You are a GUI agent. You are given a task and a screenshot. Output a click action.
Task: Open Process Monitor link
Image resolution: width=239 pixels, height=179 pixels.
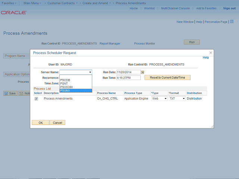[x=145, y=44]
